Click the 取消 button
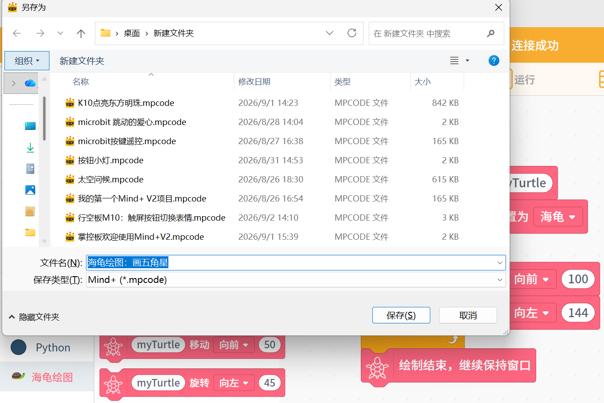The height and width of the screenshot is (403, 604). click(x=468, y=315)
